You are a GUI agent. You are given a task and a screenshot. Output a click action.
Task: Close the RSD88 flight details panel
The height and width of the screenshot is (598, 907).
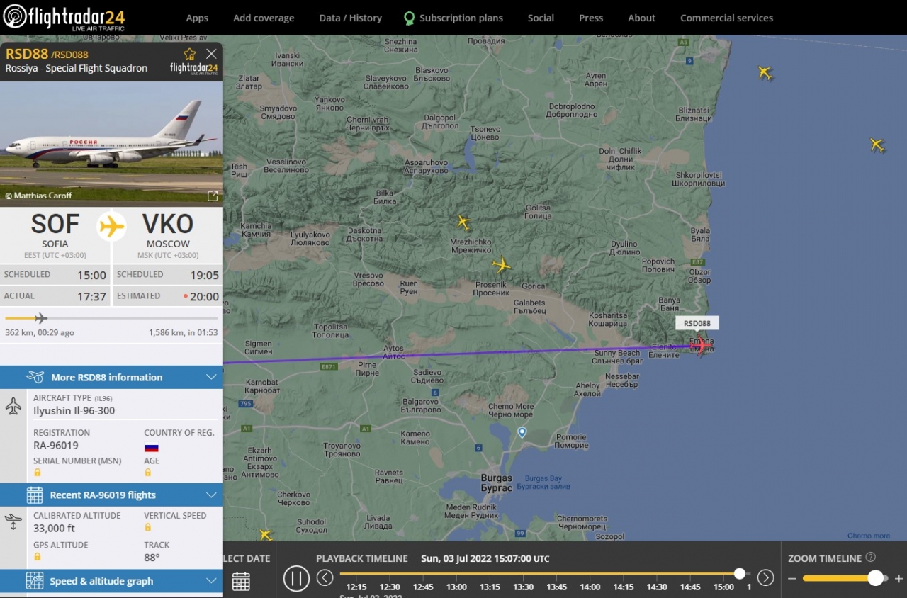(x=211, y=54)
